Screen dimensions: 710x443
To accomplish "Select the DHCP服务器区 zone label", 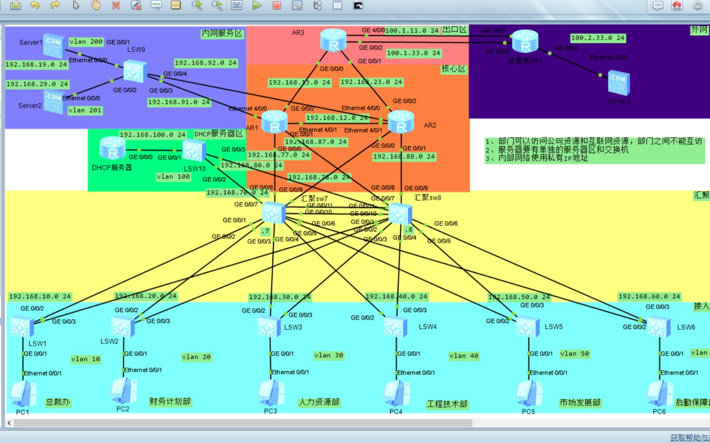I will point(218,134).
